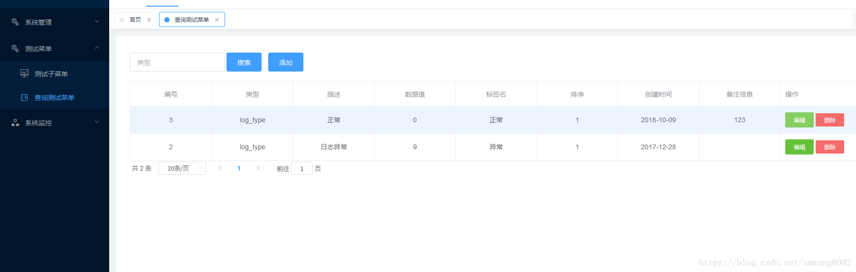Click the 创建时间 column header
Screen dimensions: 856x272
[x=658, y=94]
